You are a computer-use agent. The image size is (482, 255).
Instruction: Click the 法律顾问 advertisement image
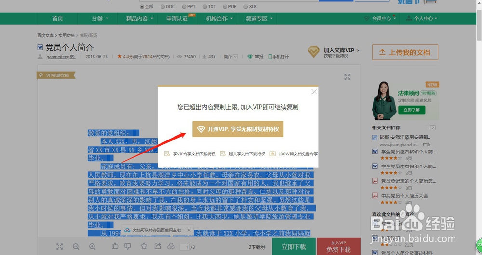coord(405,101)
